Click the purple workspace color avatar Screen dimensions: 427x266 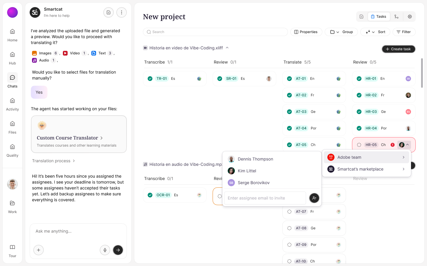(x=12, y=12)
